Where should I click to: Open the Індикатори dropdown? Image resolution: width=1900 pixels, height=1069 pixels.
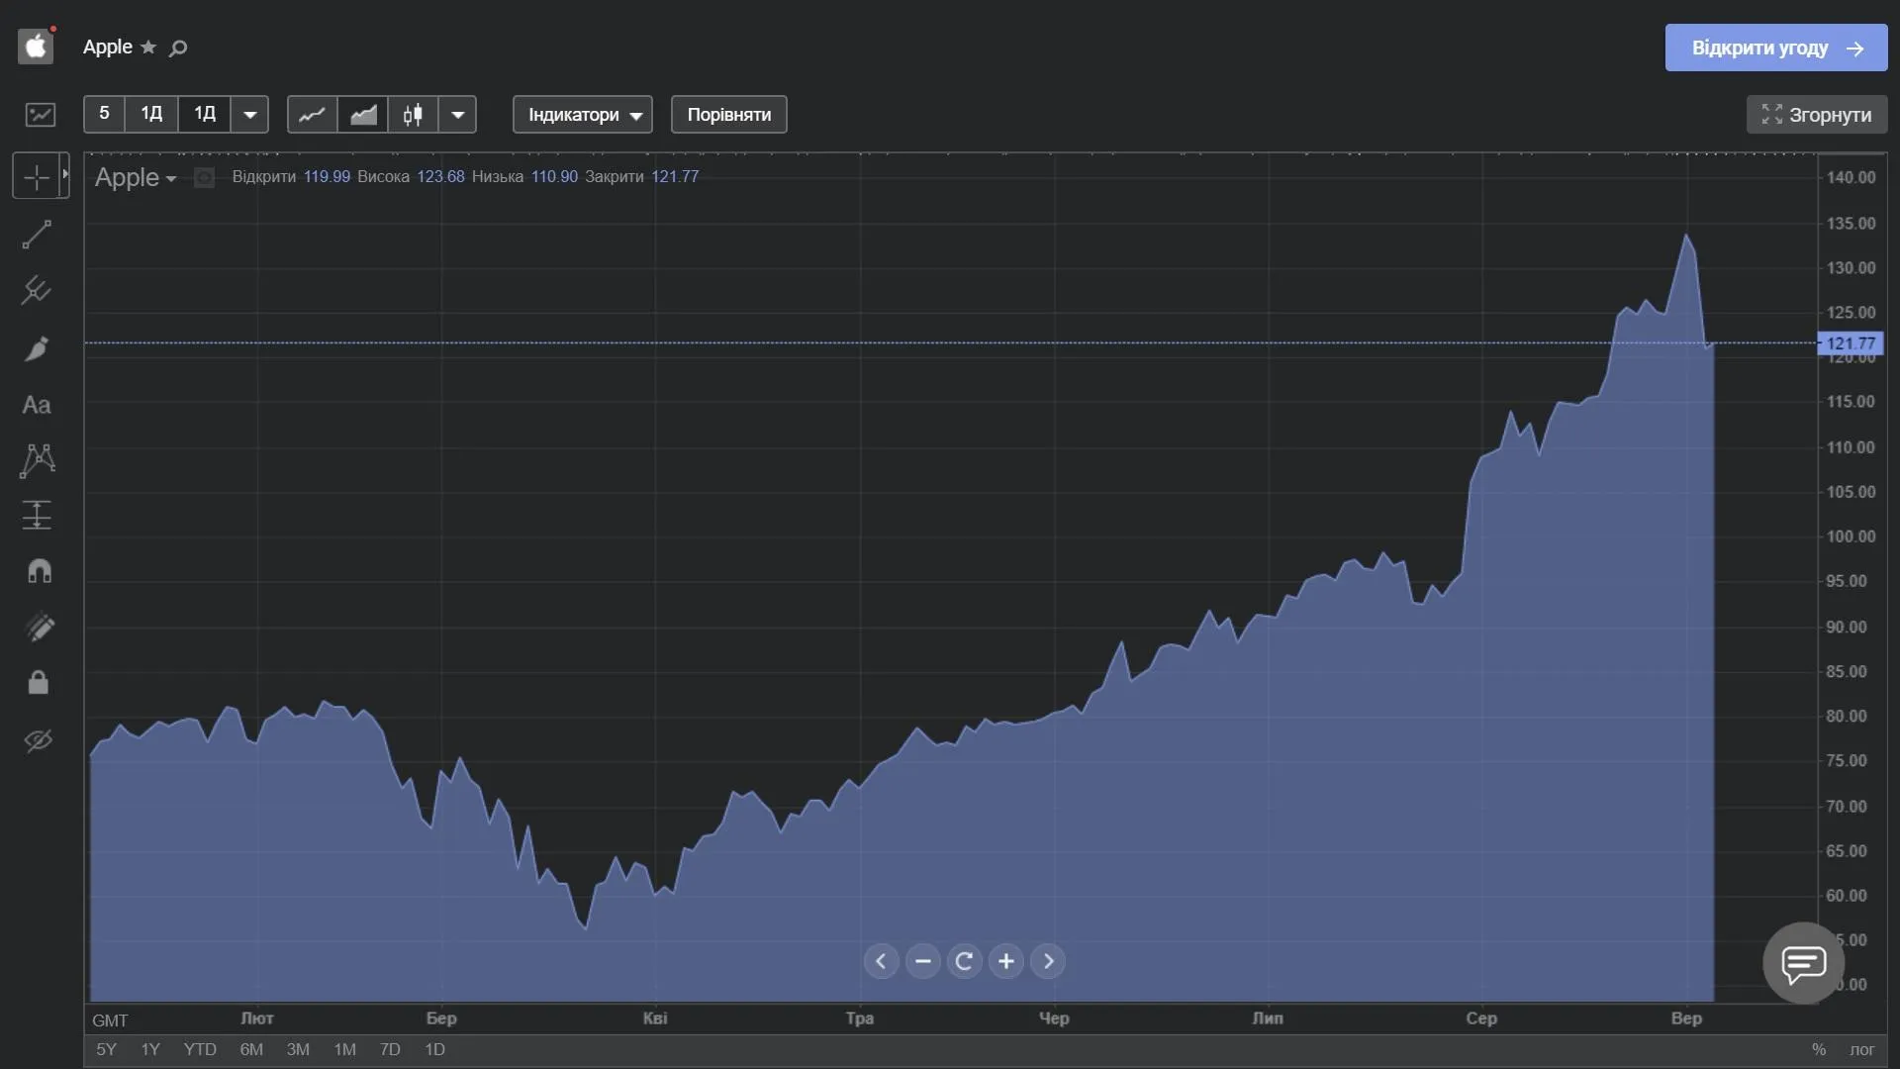tap(583, 114)
